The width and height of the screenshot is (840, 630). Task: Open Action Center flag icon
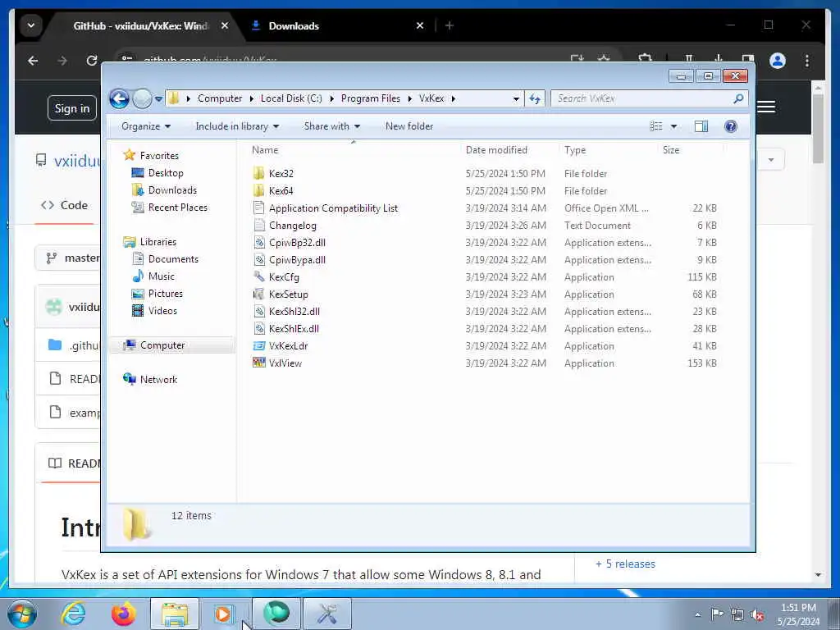coord(717,614)
